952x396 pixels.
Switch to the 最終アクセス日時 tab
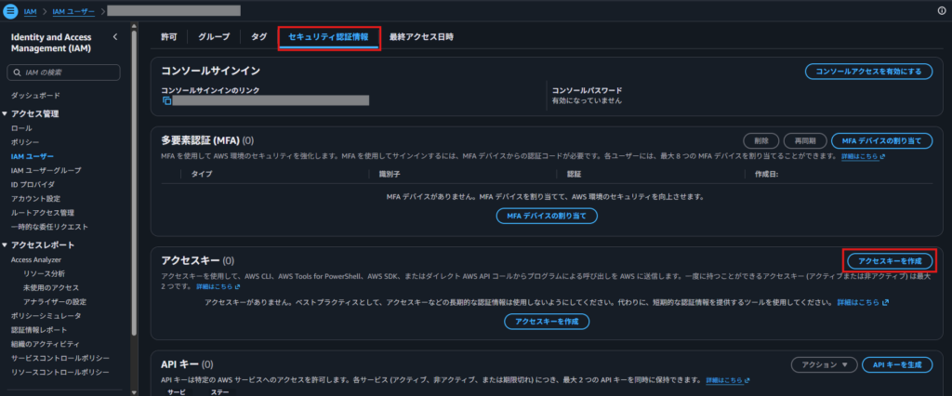point(421,37)
